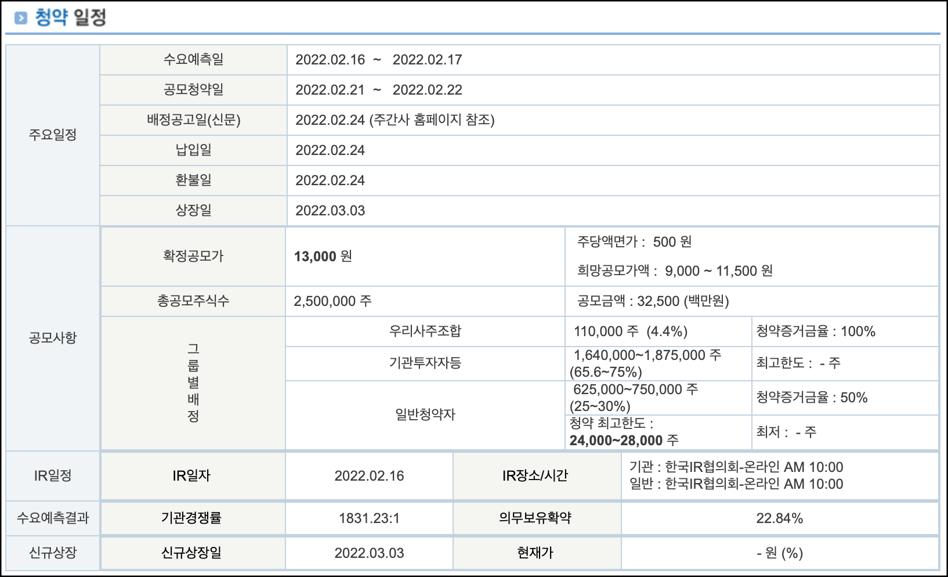Select the 신규상장일 label
The image size is (948, 577).
pos(191,553)
